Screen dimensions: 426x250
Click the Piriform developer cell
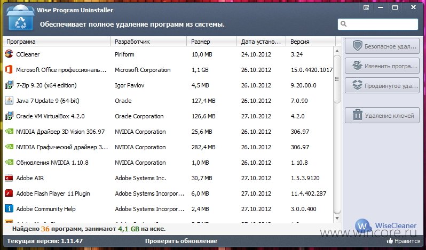pos(124,54)
